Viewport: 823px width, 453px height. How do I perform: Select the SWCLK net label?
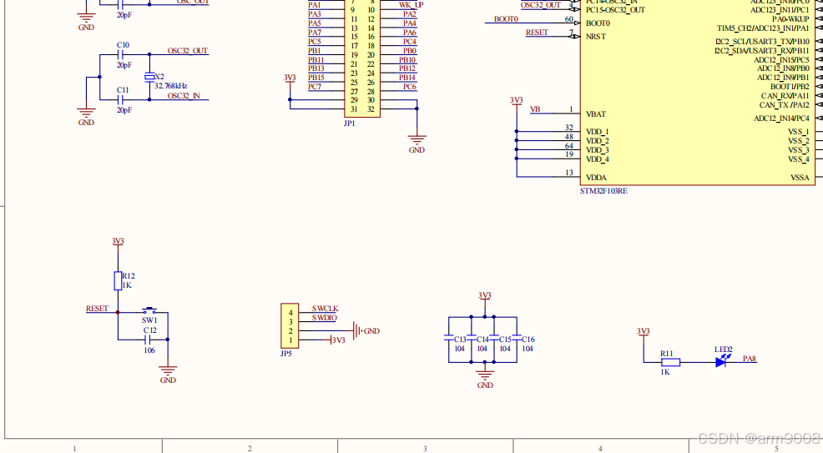coord(325,309)
